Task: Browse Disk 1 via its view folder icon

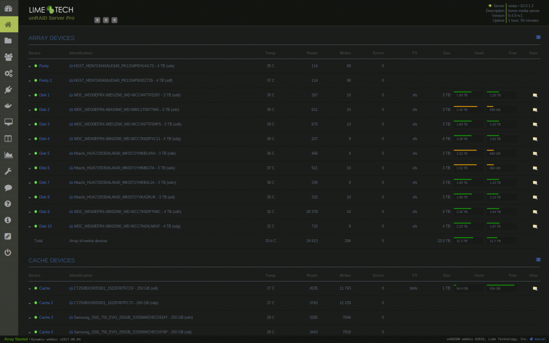Action: point(535,95)
